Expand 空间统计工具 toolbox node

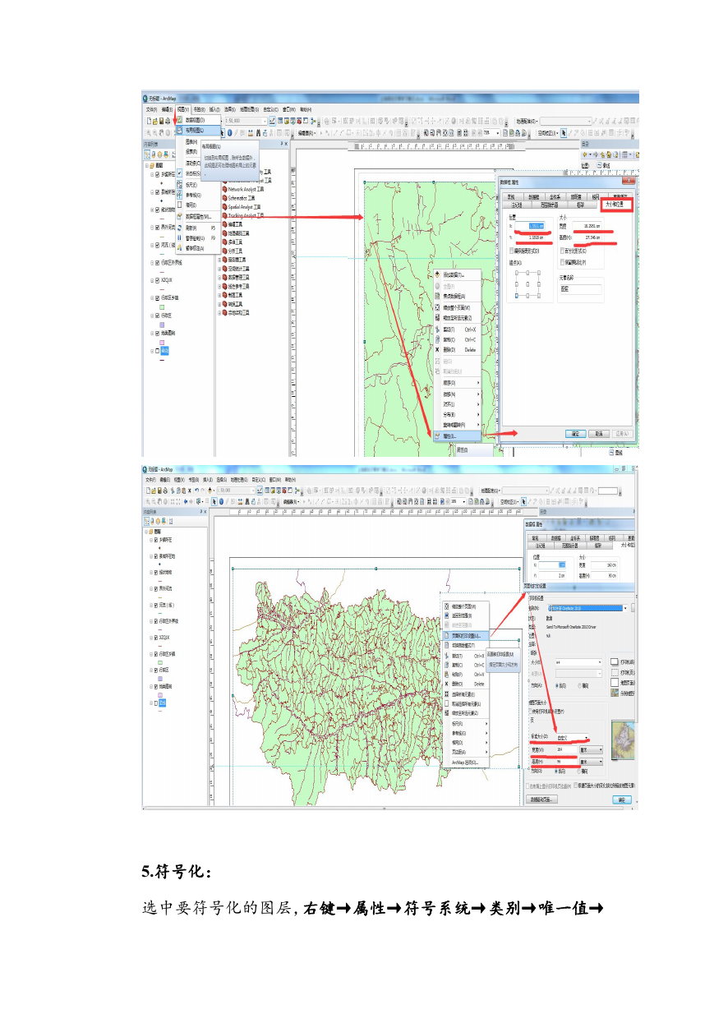tap(219, 269)
